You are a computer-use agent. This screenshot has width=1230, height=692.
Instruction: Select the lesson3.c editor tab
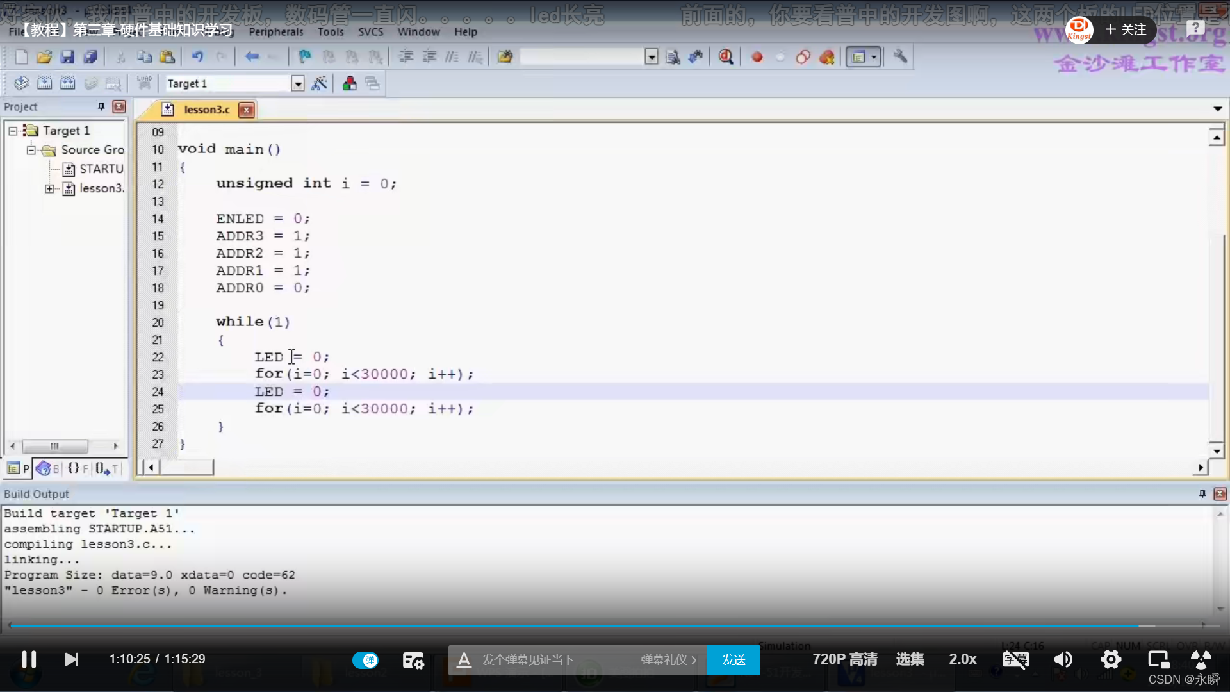(206, 110)
